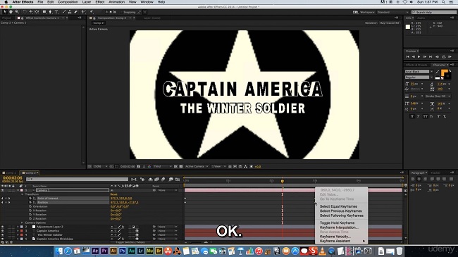This screenshot has height=257, width=458.
Task: Choose Select Equal Keyframes
Action: pos(338,206)
